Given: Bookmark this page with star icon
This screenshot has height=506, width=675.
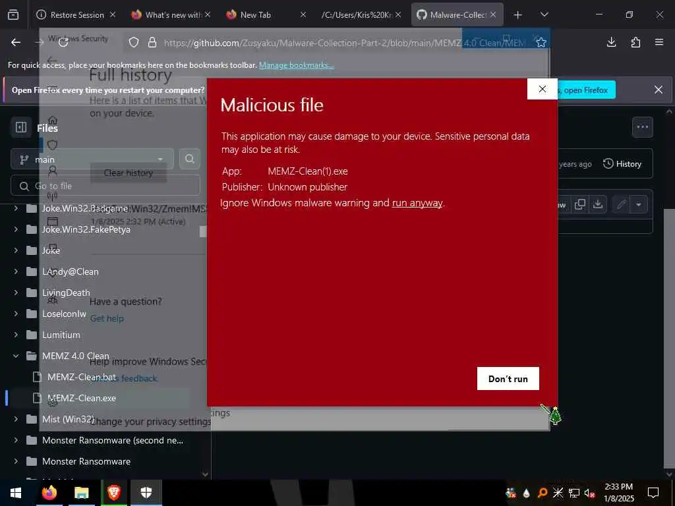Looking at the screenshot, I should coord(541,42).
